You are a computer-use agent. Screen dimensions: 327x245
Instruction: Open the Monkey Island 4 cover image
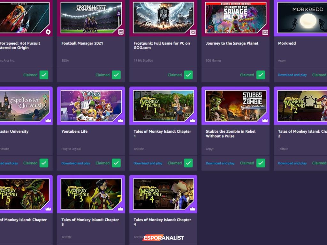[x=163, y=194]
